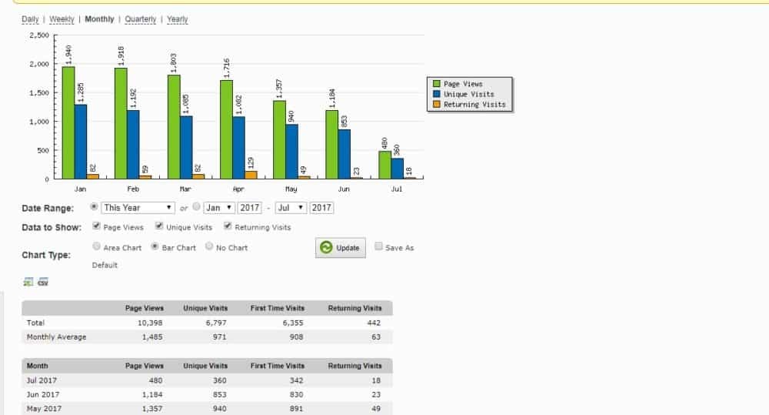The image size is (769, 415).
Task: Click the green refresh icon on Update
Action: [326, 248]
